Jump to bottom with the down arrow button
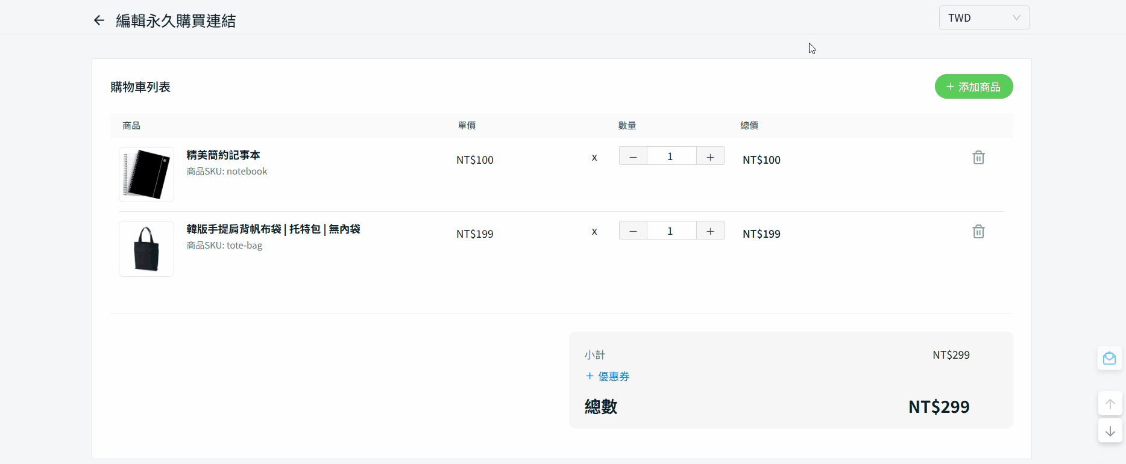Image resolution: width=1126 pixels, height=464 pixels. (x=1110, y=431)
